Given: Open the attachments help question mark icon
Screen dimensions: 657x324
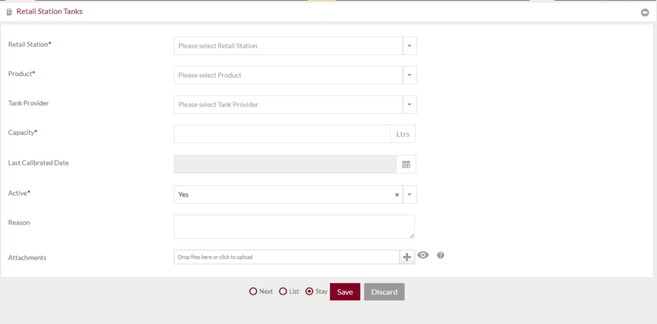Looking at the screenshot, I should [440, 255].
